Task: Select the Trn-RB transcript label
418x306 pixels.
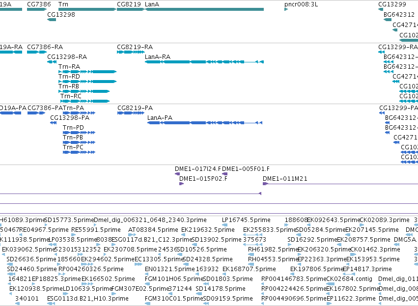Action: pyautogui.click(x=69, y=86)
